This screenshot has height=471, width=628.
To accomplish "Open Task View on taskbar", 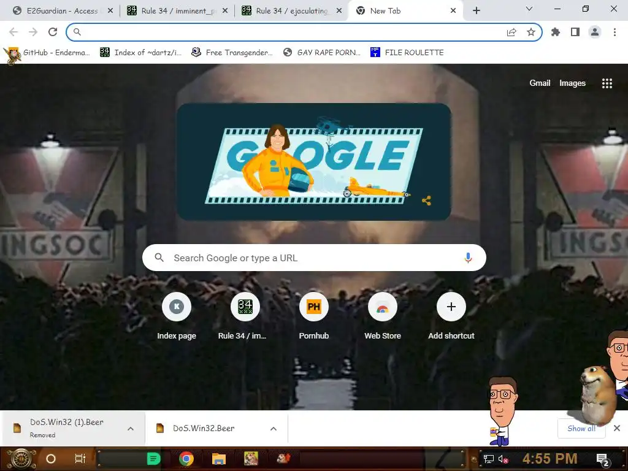I will click(x=80, y=459).
